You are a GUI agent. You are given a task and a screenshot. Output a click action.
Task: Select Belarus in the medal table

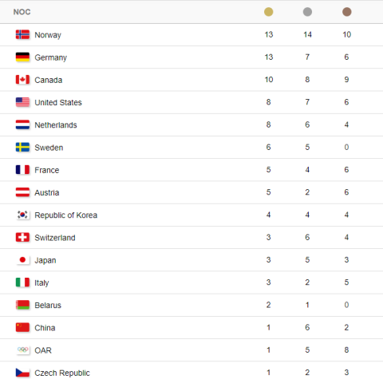(48, 305)
